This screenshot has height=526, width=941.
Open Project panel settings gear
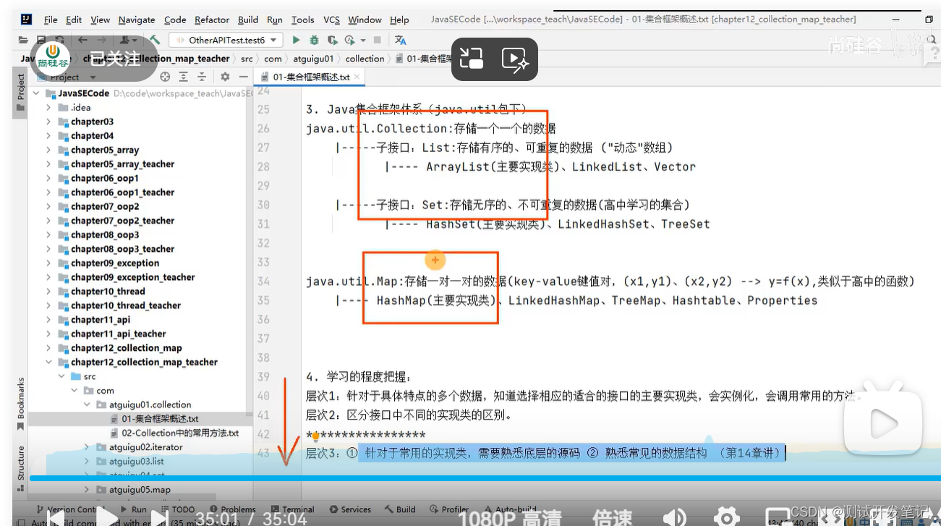(225, 77)
